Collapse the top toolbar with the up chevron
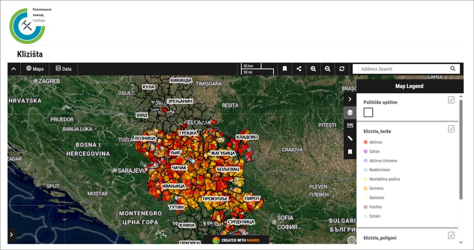The height and width of the screenshot is (250, 474). (14, 69)
